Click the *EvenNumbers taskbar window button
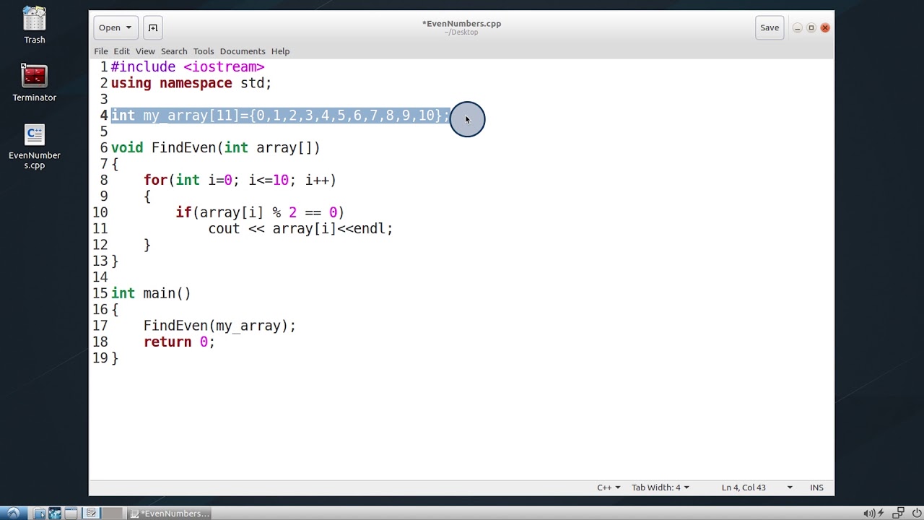This screenshot has height=520, width=924. click(x=170, y=513)
